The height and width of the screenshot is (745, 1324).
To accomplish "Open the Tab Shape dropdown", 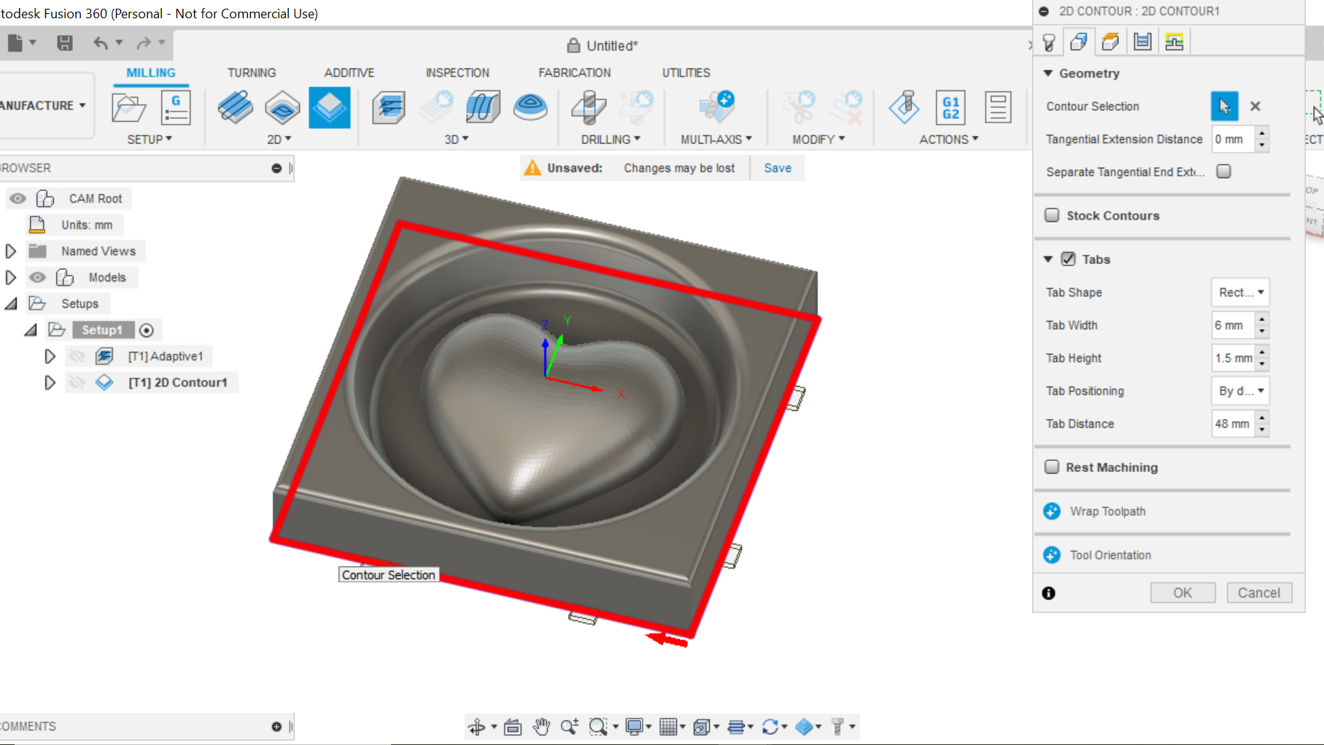I will pyautogui.click(x=1240, y=292).
